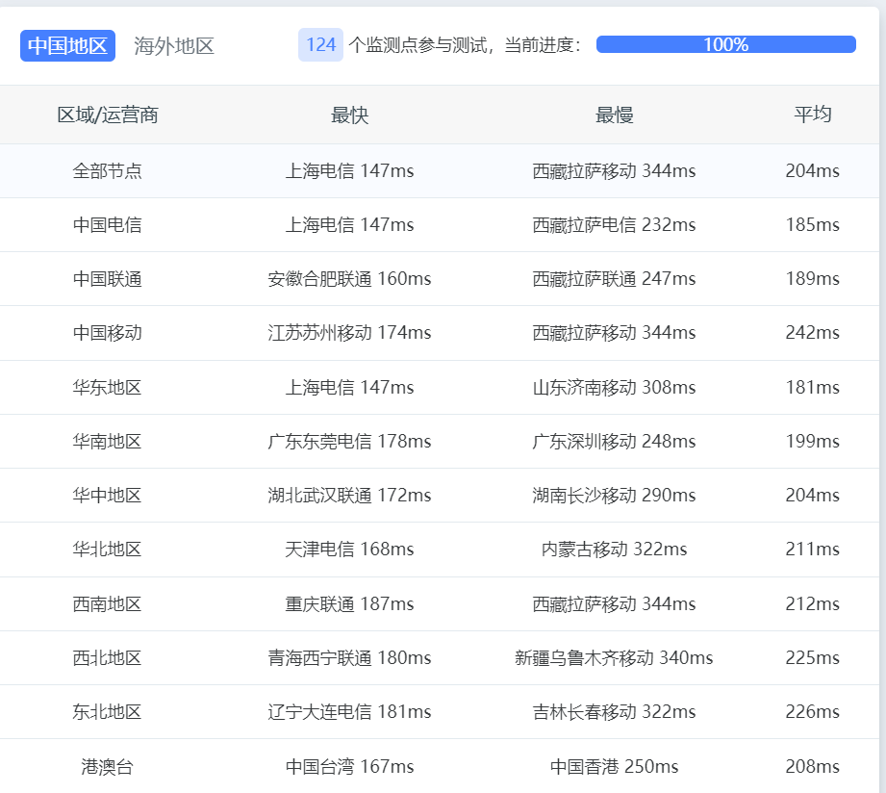Sort by the 最慢 column header

[614, 115]
